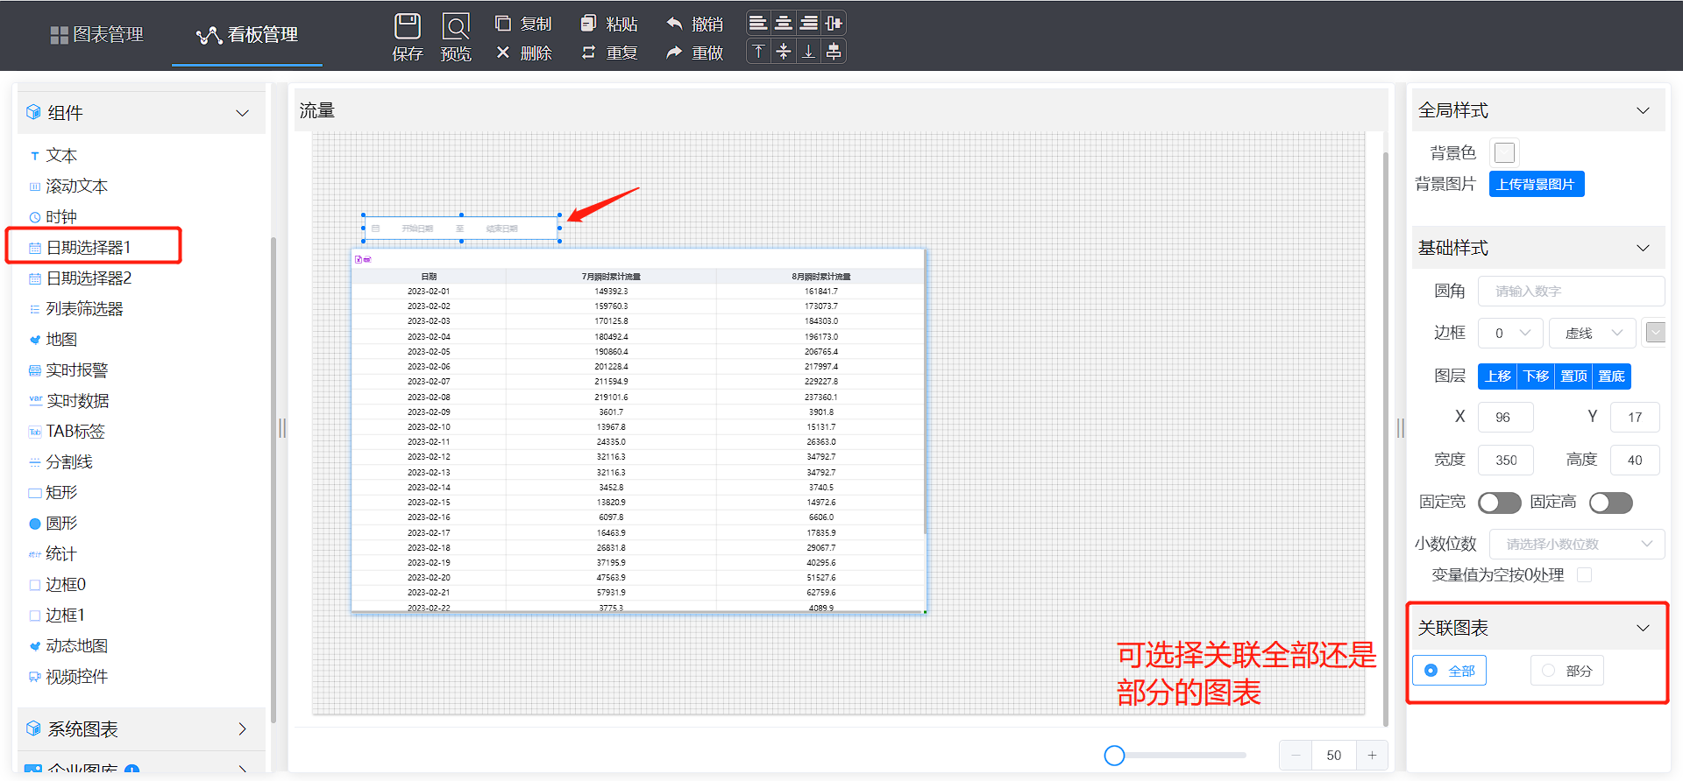Viewport: 1683px width, 781px height.
Task: Select the 部分 radio option
Action: click(x=1567, y=671)
